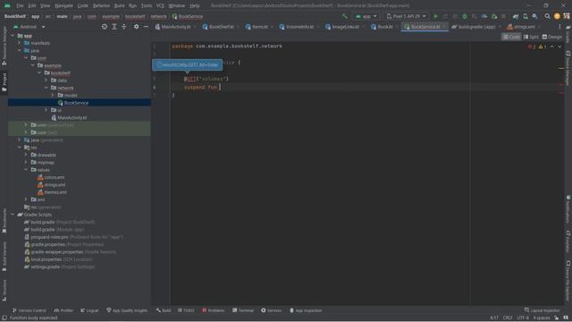The width and height of the screenshot is (572, 322).
Task: Open the Profiler tool window
Action: pos(63,310)
